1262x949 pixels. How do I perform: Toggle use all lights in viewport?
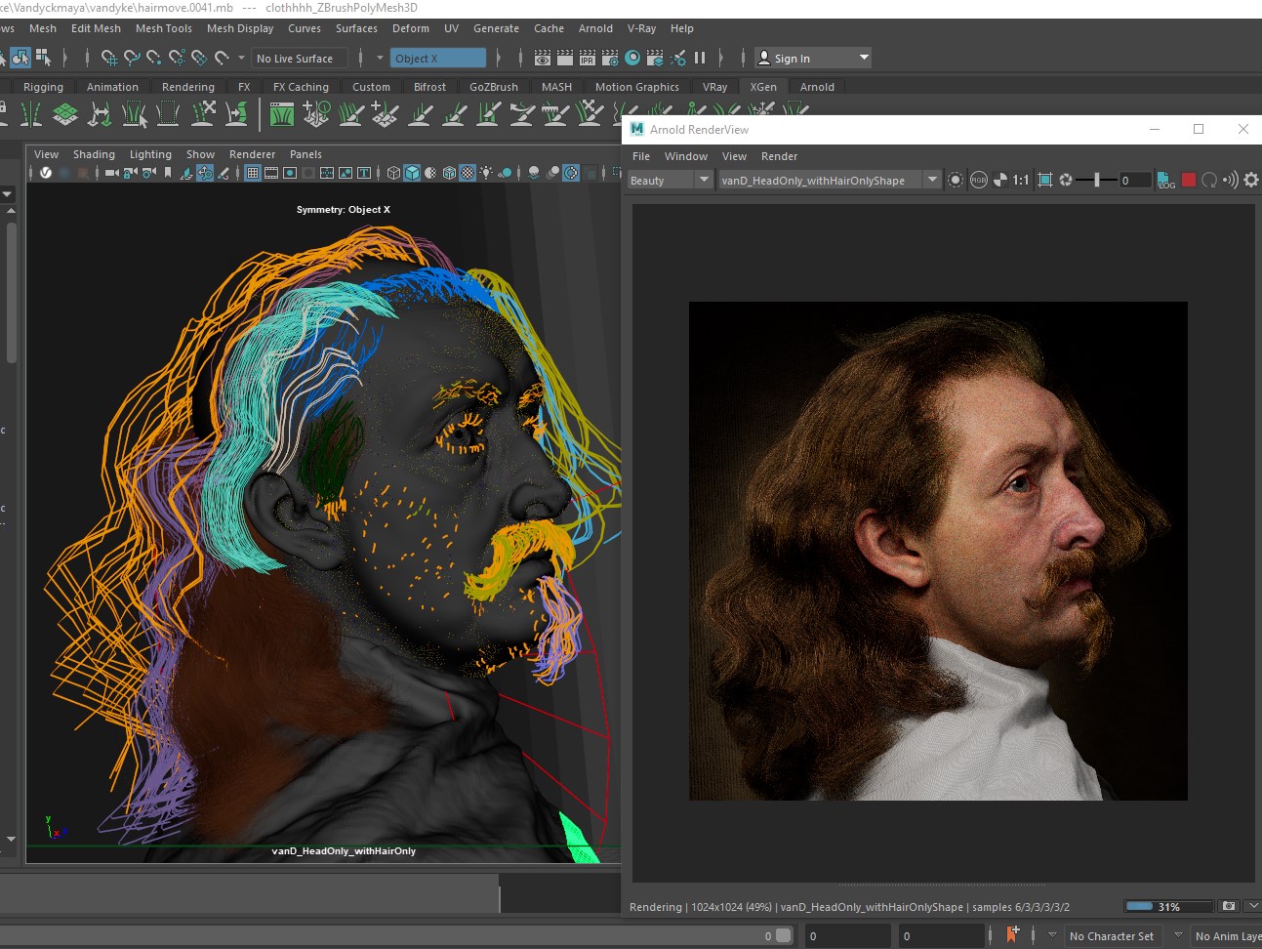[486, 173]
